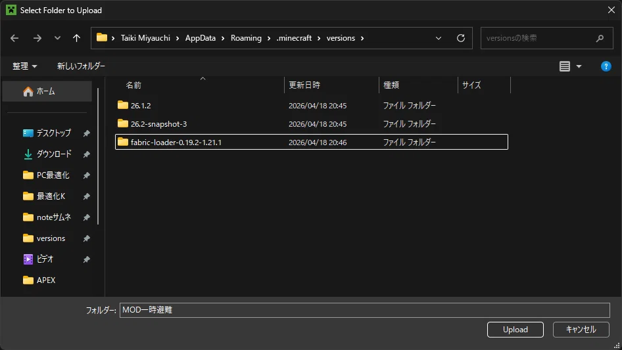This screenshot has width=622, height=350.
Task: Open the ビデオ quick access item
Action: 45,259
